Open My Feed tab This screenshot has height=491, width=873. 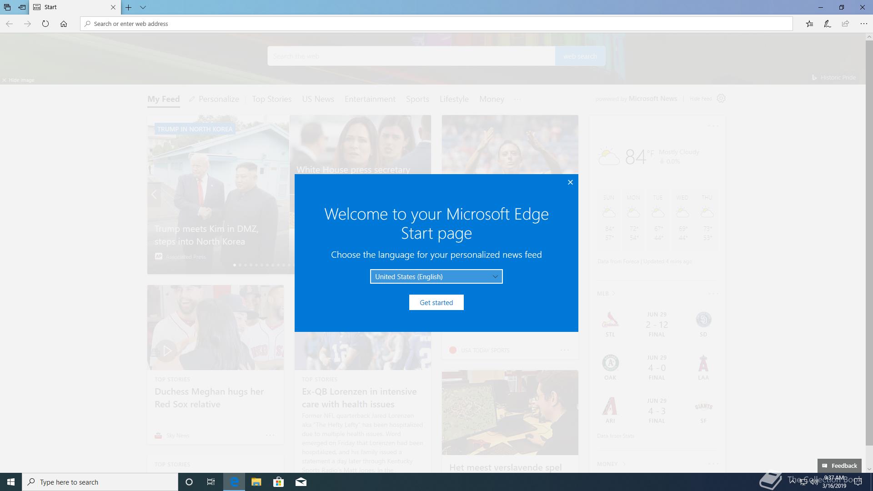tap(163, 99)
